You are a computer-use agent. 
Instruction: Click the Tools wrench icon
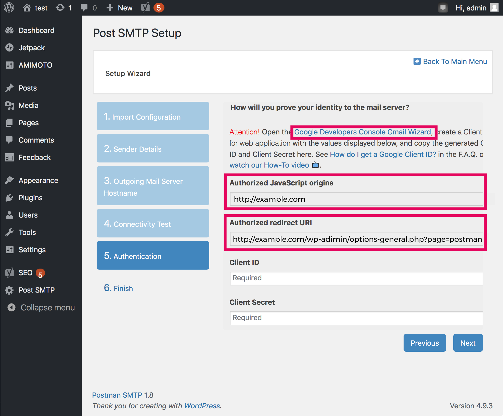click(9, 232)
